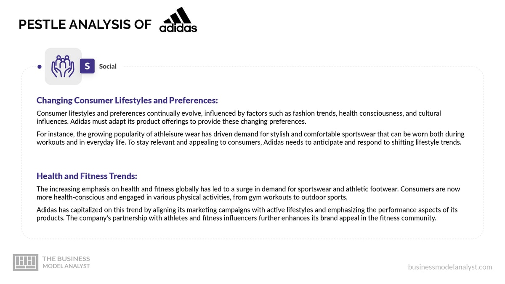Click the paragraph about increasing emphasis on health

(x=248, y=193)
